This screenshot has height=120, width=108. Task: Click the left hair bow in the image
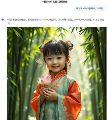click(x=43, y=47)
